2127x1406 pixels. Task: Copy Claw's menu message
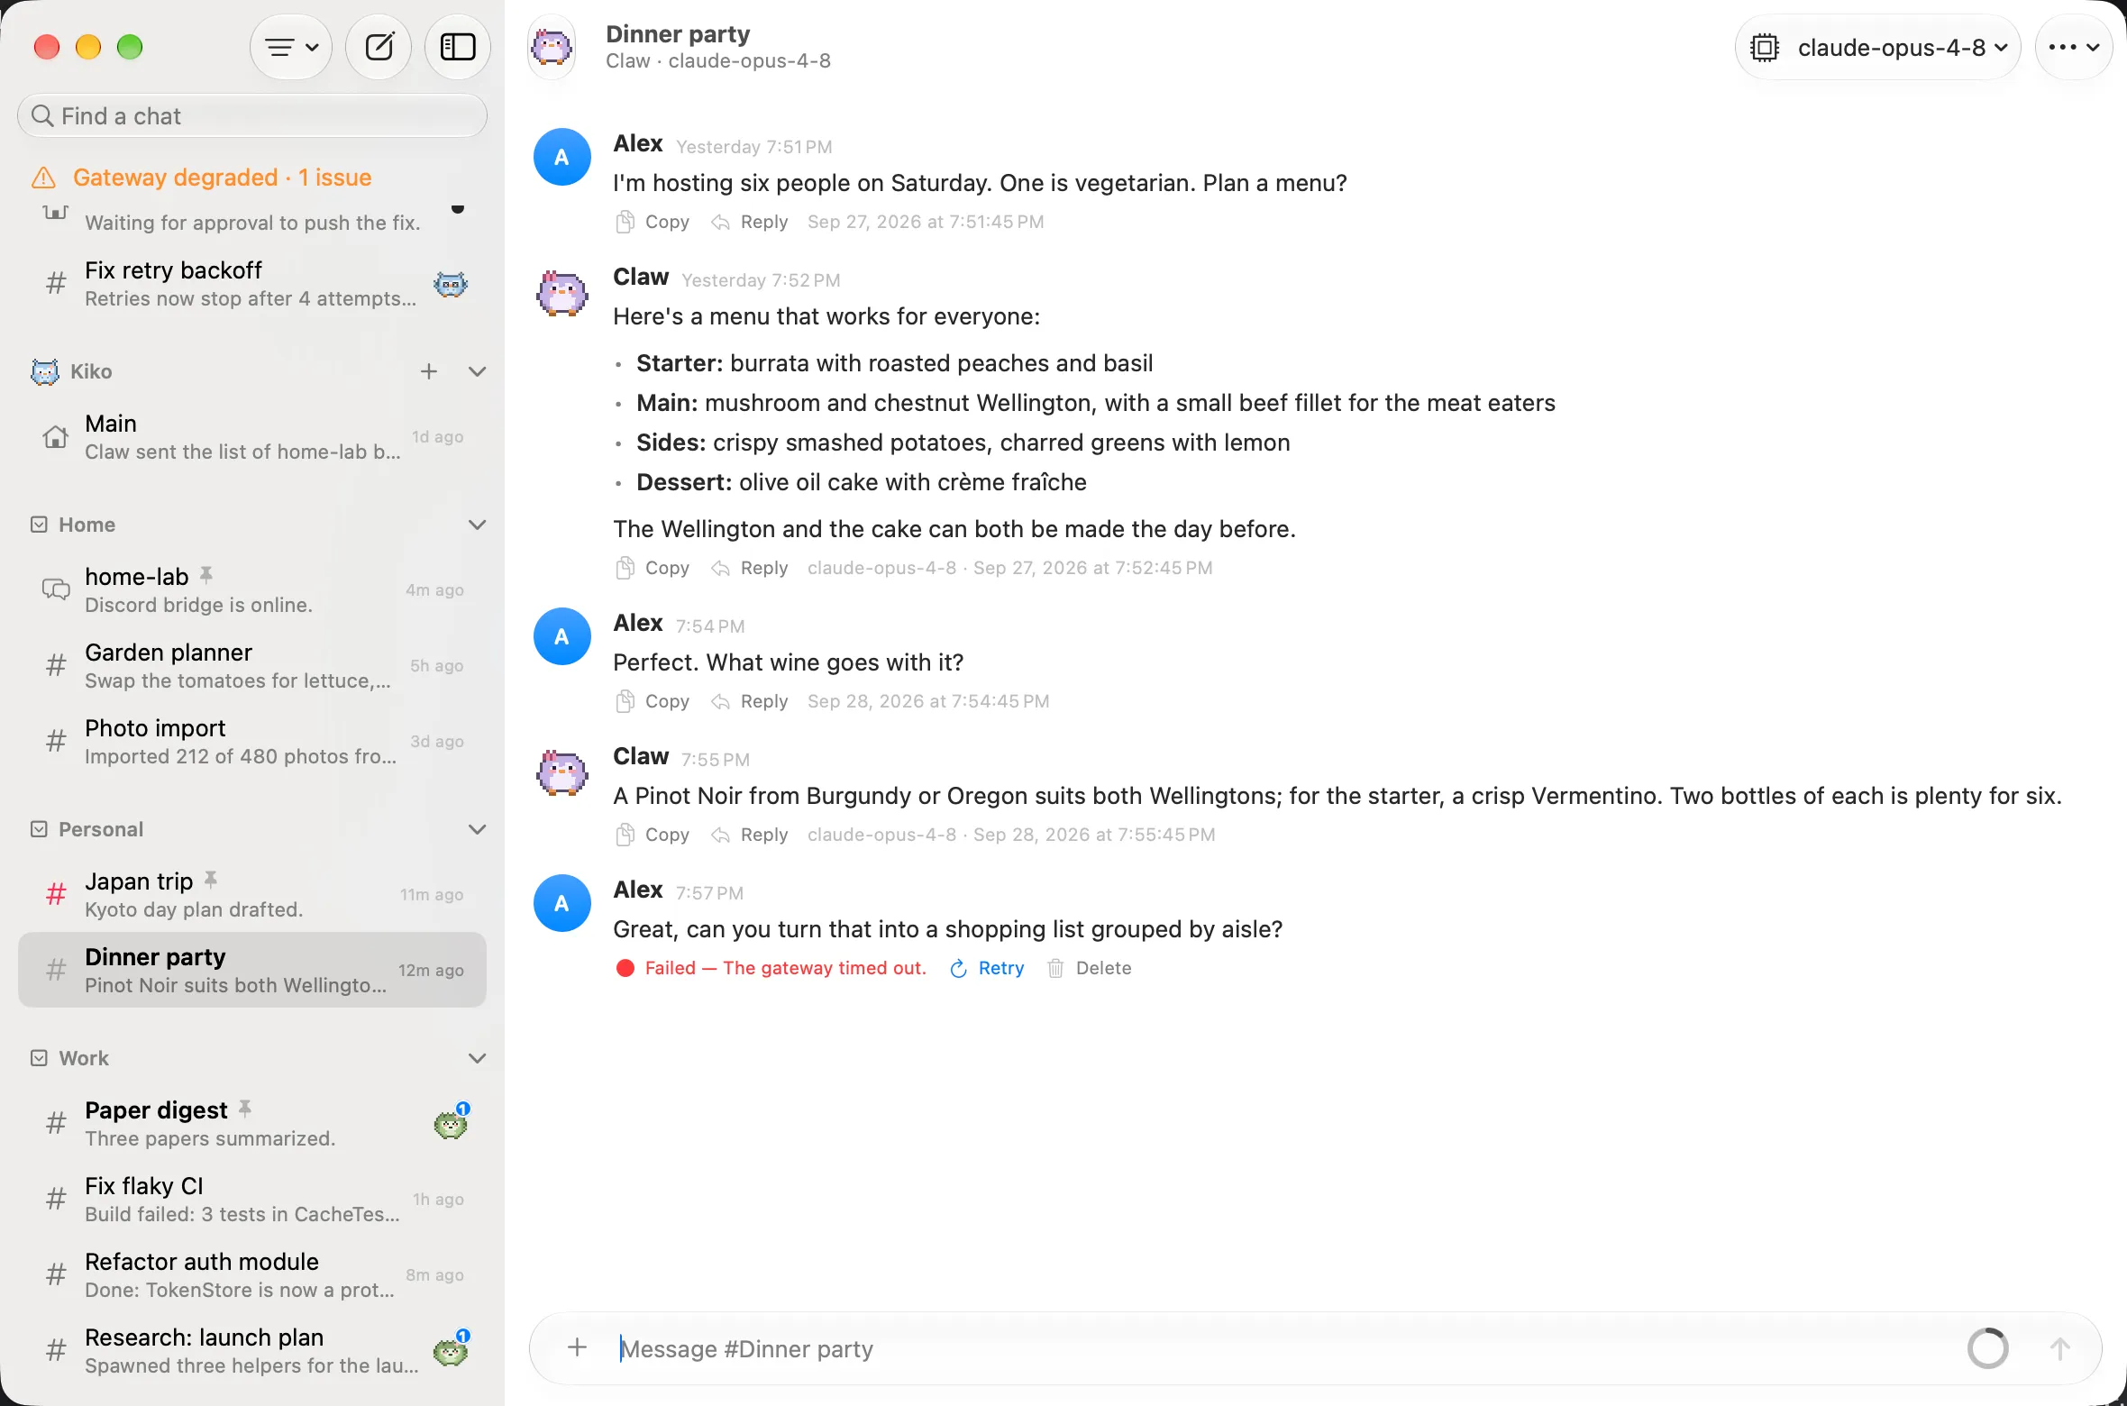(x=653, y=568)
